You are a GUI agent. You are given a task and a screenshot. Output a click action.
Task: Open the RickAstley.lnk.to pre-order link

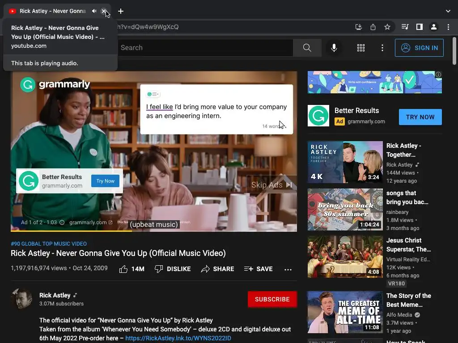point(178,338)
